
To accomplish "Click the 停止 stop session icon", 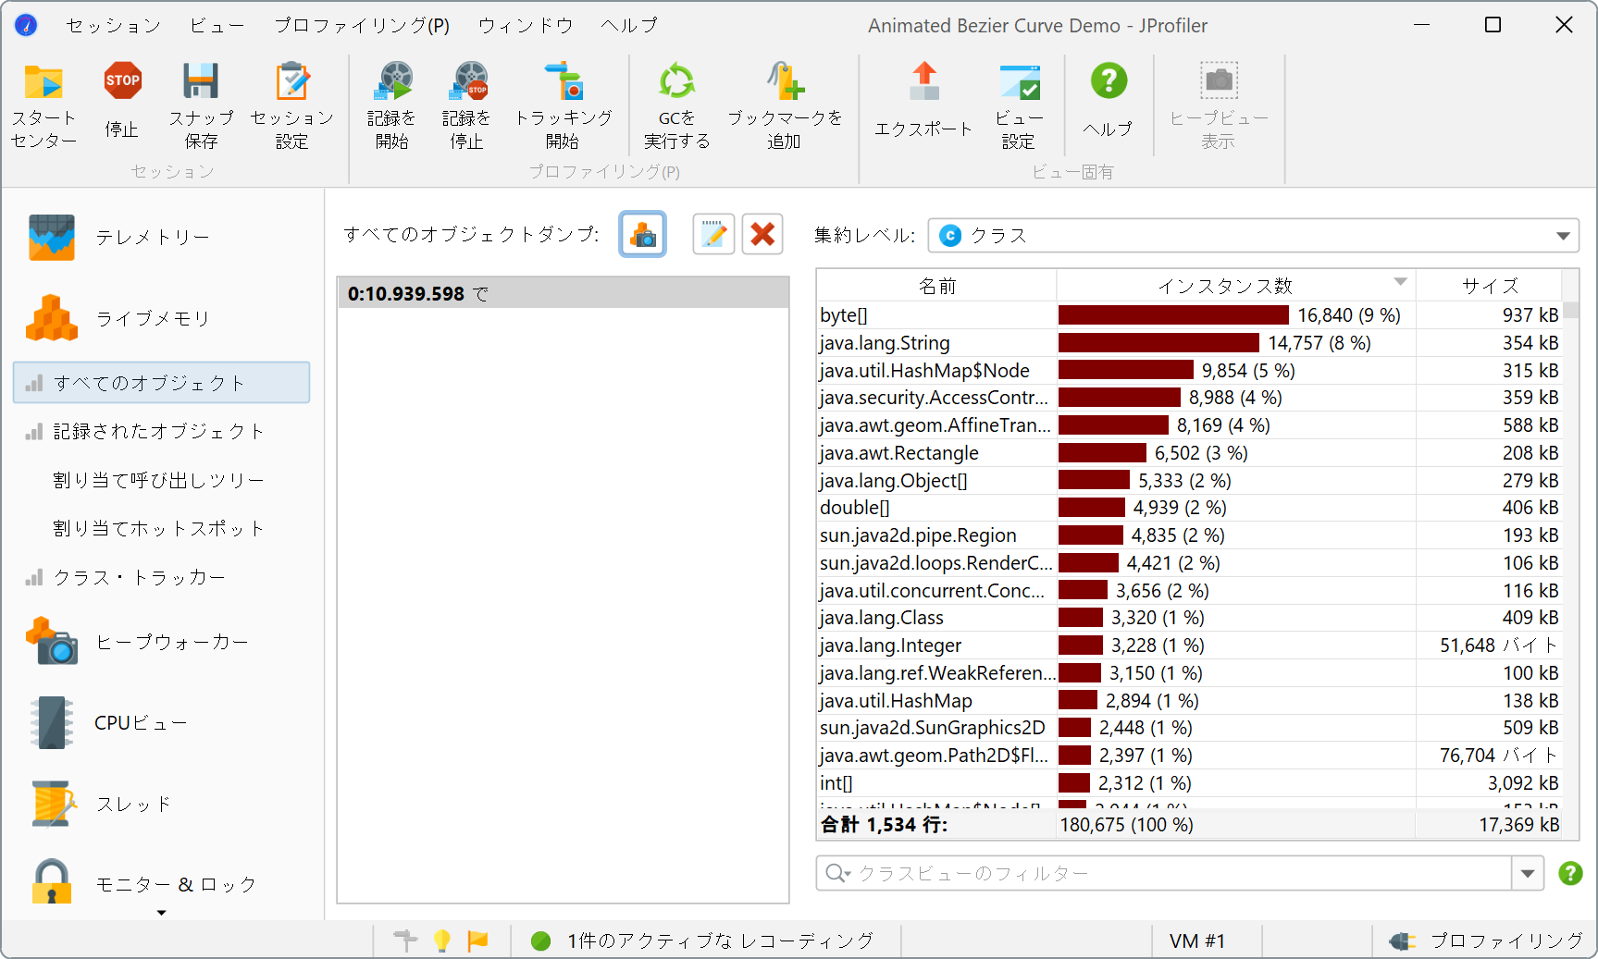I will coord(122,100).
